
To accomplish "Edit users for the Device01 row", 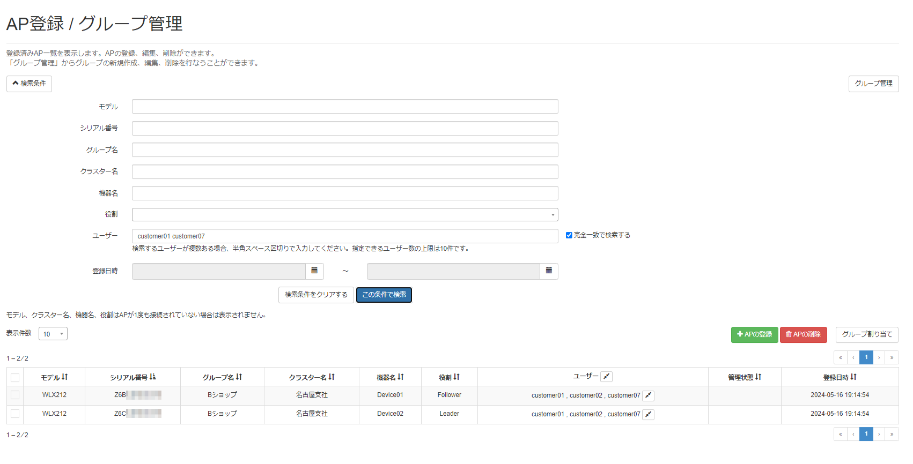I will click(x=648, y=395).
